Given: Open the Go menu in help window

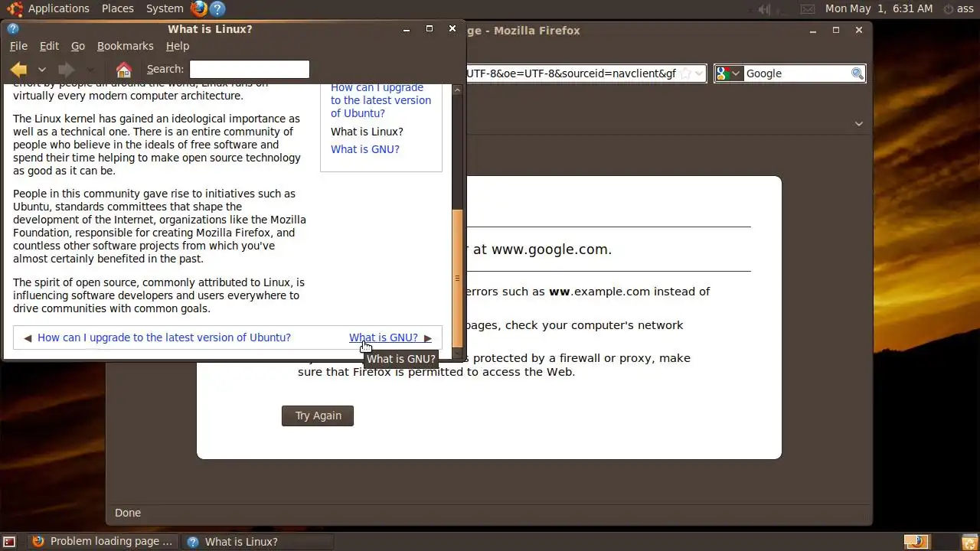Looking at the screenshot, I should click(78, 46).
